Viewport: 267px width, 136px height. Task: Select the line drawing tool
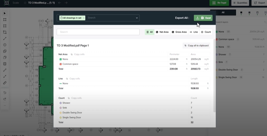click(x=5, y=39)
